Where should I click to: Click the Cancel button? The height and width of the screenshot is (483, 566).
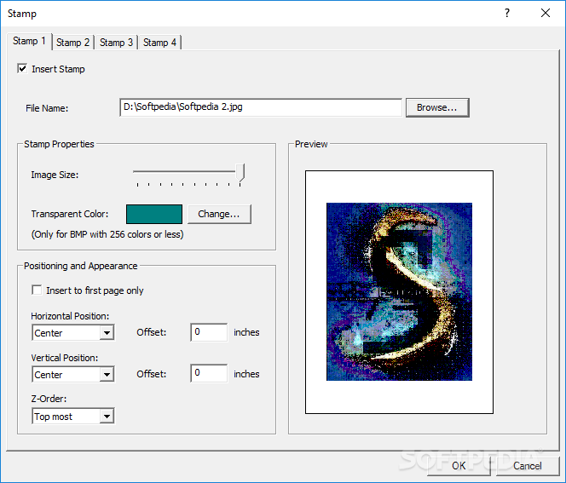click(x=528, y=466)
